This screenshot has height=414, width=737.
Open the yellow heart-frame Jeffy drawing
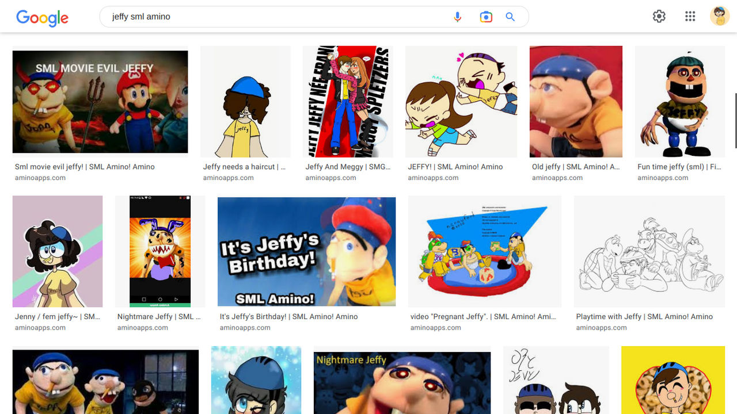pos(673,380)
